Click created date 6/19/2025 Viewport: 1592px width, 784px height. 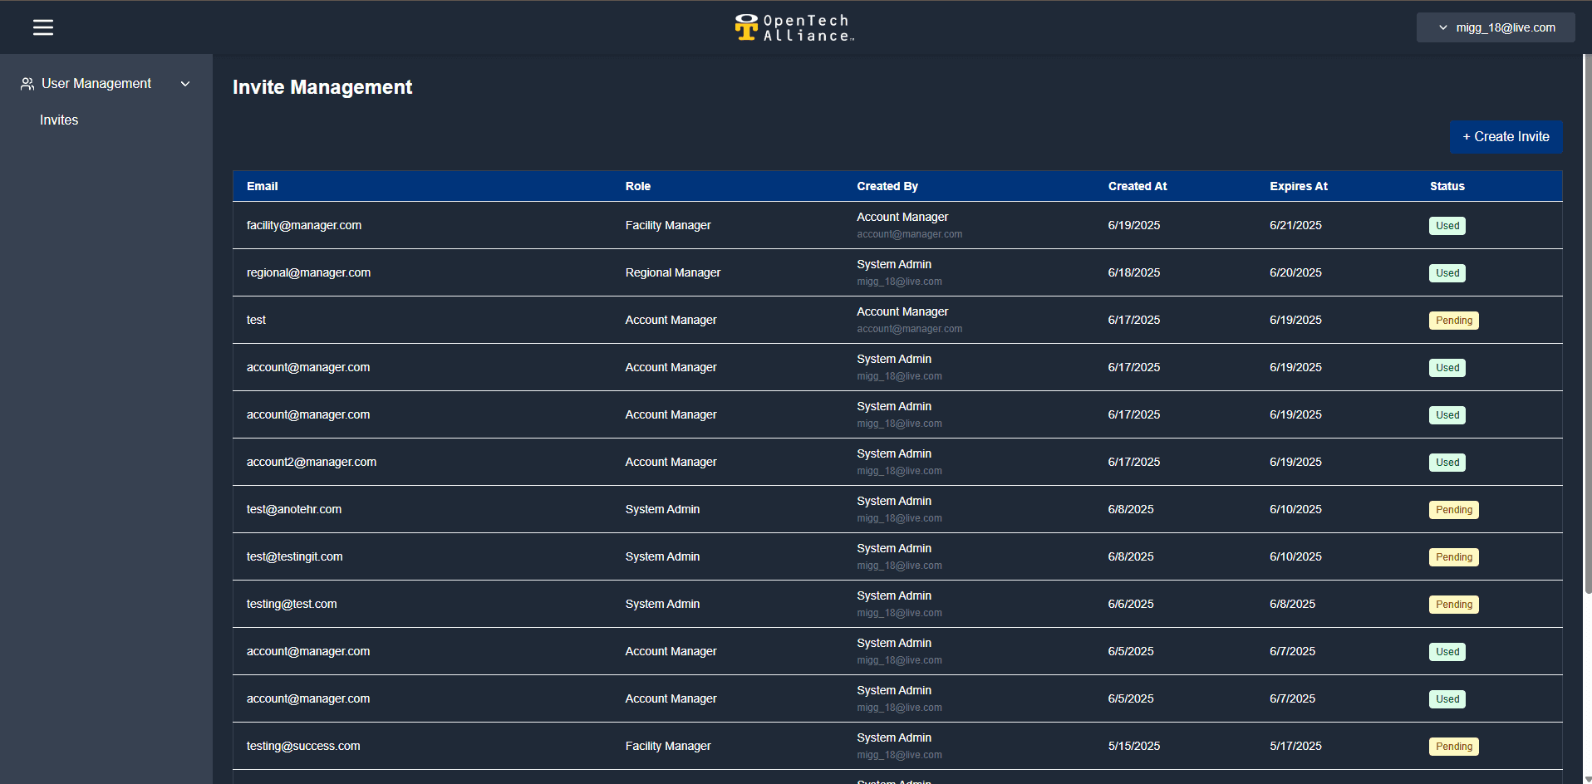(x=1133, y=225)
